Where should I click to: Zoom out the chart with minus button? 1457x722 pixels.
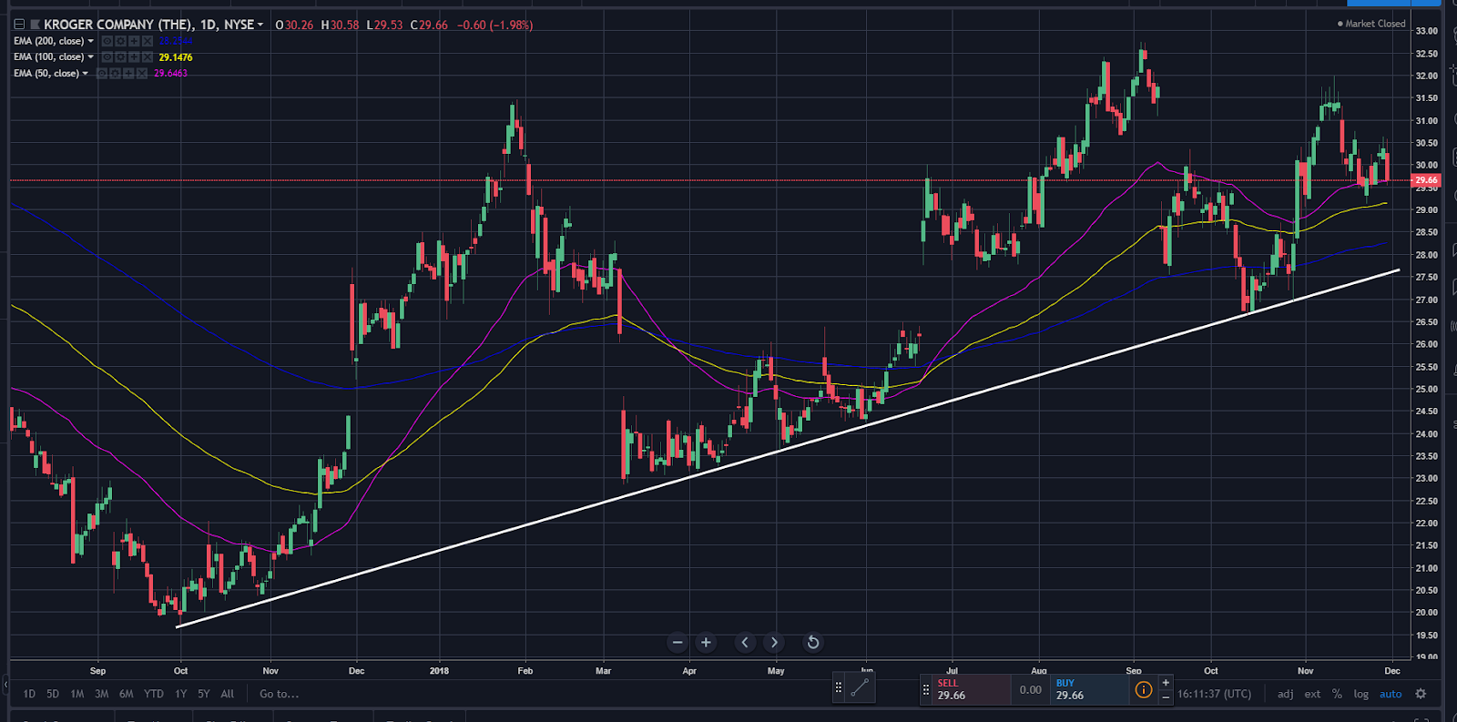[677, 643]
